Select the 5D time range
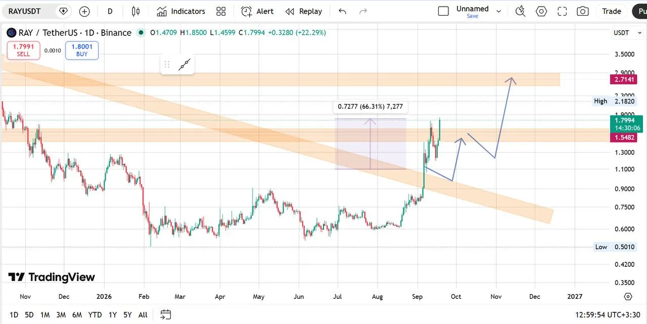Screen dimensions: 647x324 click(29, 315)
